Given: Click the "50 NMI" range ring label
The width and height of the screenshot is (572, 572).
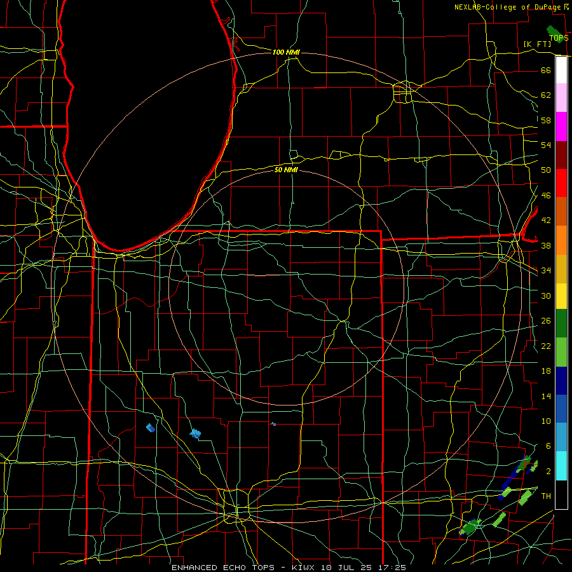Looking at the screenshot, I should tap(286, 170).
